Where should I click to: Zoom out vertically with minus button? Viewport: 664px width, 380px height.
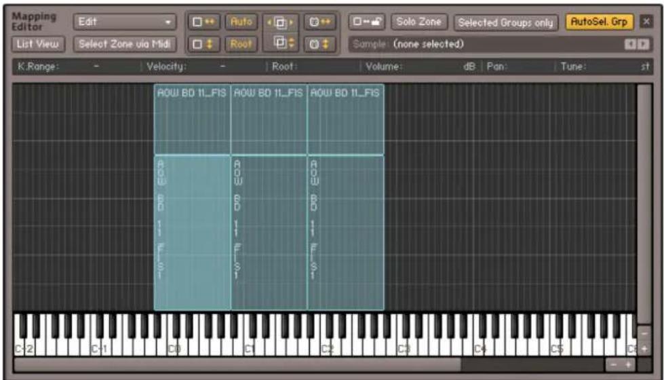[x=644, y=334]
